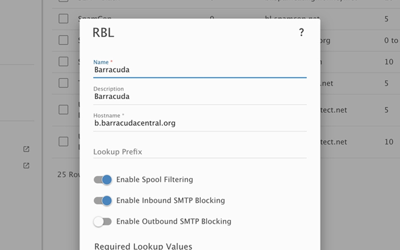The height and width of the screenshot is (250, 400).
Task: Check the checkbox of 'tect.net' row with weight 10
Action: coord(63,142)
